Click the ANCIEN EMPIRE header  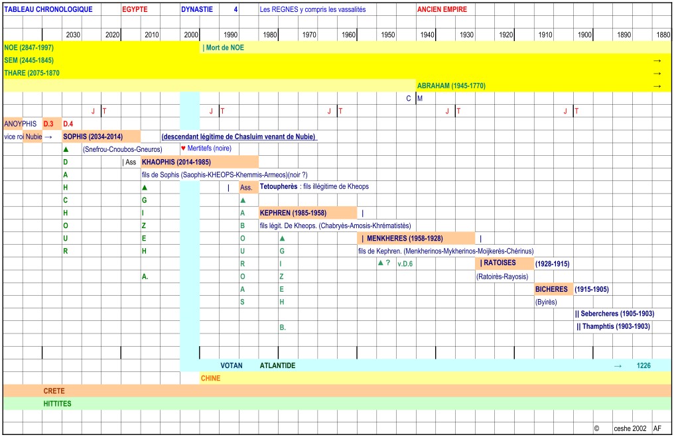click(x=442, y=10)
